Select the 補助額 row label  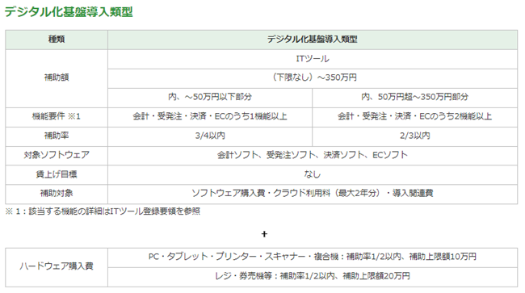[57, 78]
